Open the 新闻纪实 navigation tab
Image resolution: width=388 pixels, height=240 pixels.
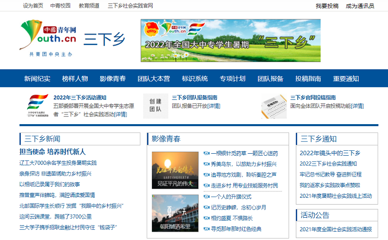37,79
